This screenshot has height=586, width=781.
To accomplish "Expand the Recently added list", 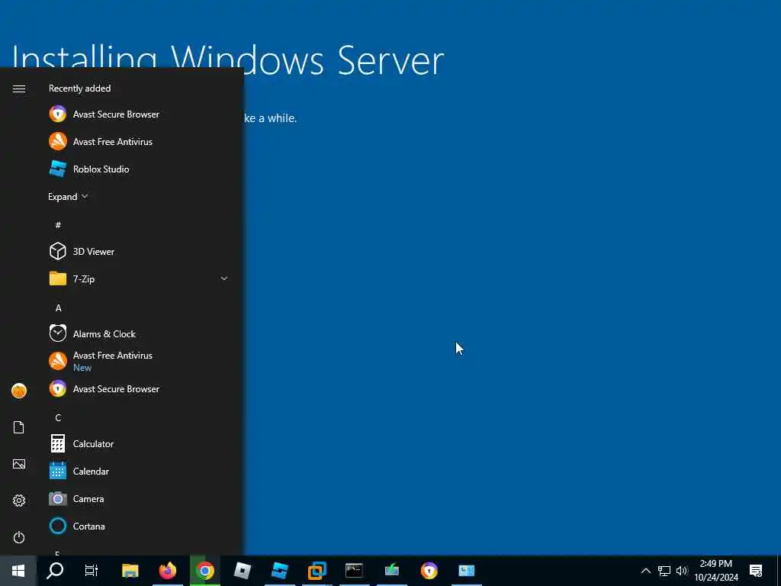I will click(x=68, y=197).
